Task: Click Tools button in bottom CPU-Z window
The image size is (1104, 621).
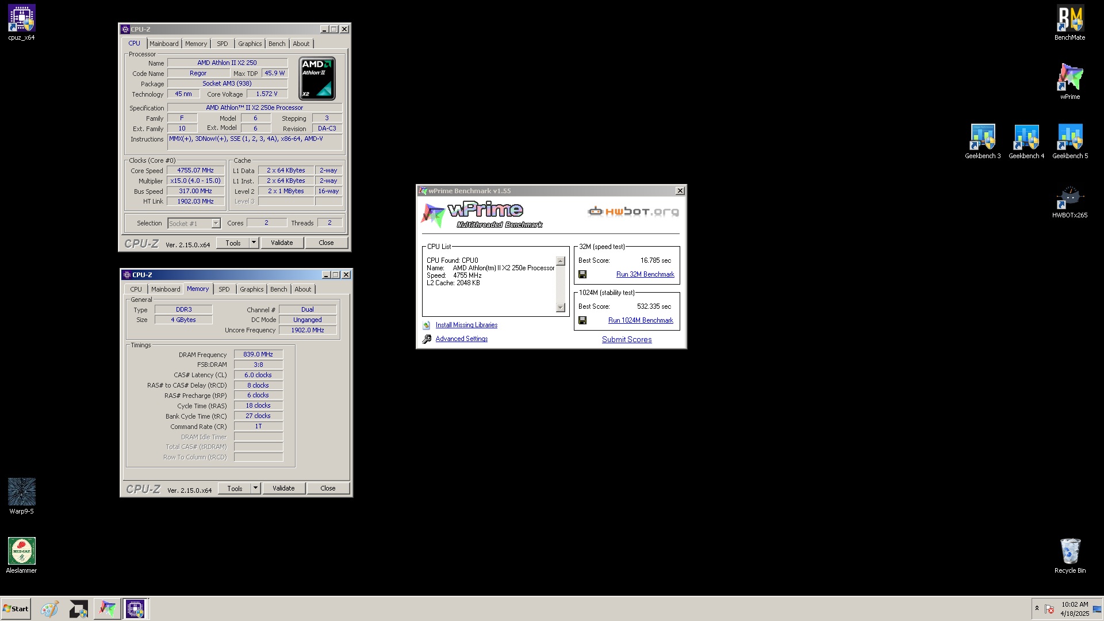Action: (x=235, y=489)
